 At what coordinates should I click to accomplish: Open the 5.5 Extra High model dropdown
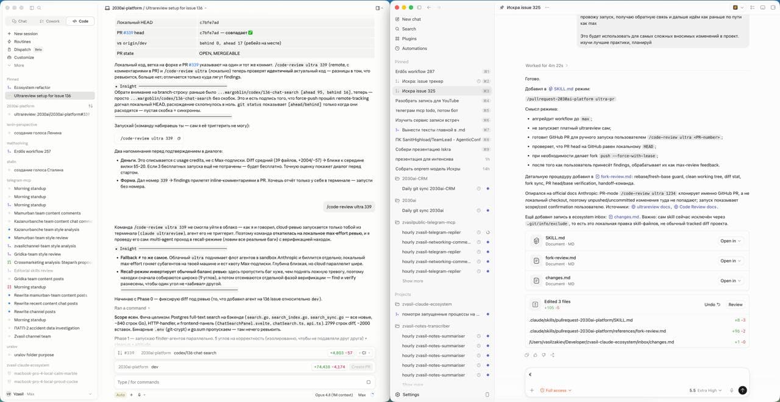pyautogui.click(x=704, y=390)
